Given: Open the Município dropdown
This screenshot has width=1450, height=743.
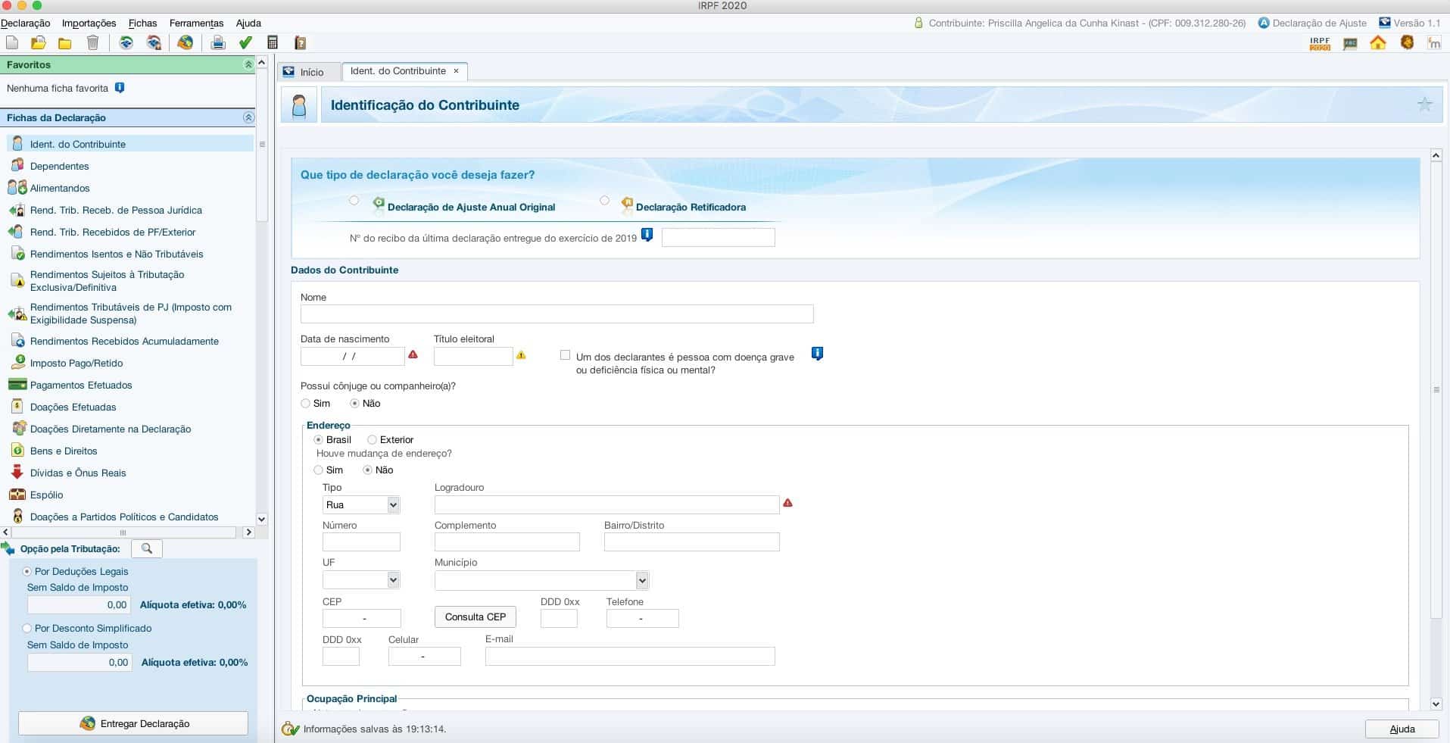Looking at the screenshot, I should (541, 580).
